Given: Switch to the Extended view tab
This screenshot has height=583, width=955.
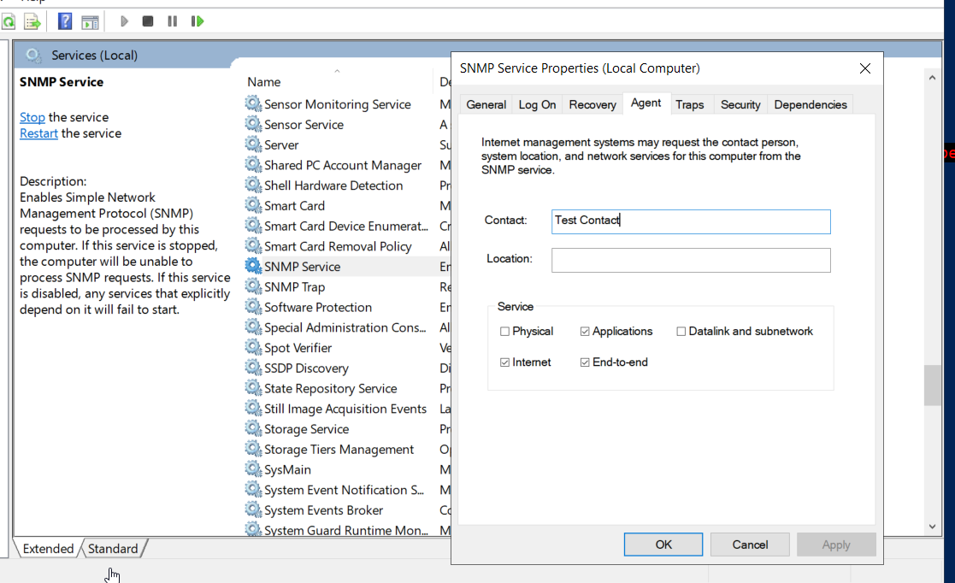Looking at the screenshot, I should pyautogui.click(x=48, y=548).
